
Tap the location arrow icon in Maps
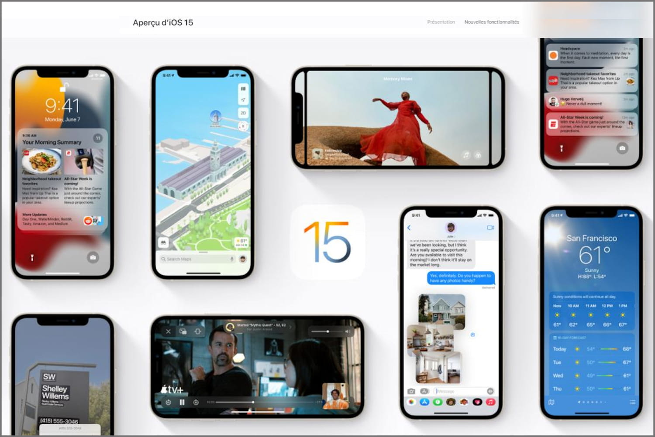(243, 100)
